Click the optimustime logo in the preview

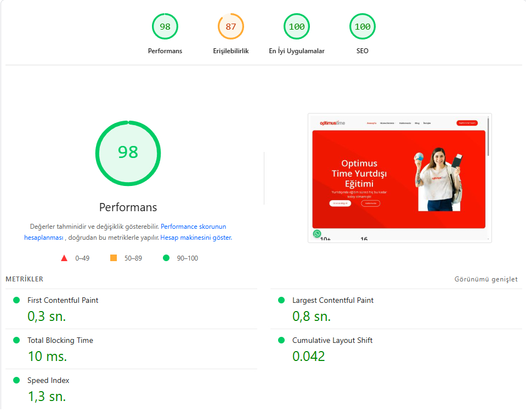pyautogui.click(x=332, y=123)
